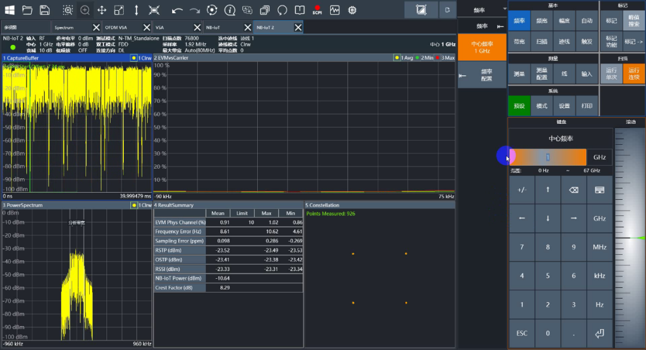Click the save floppy disk icon
The image size is (646, 350).
(x=44, y=10)
